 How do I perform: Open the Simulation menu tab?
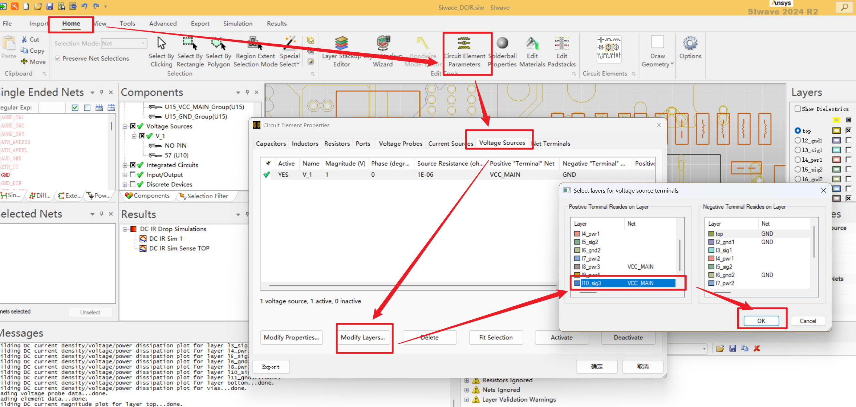pos(238,24)
